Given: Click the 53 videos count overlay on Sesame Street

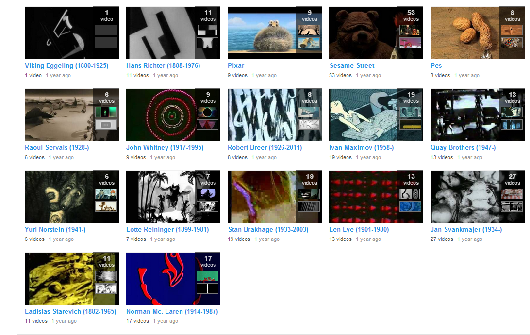Looking at the screenshot, I should 411,16.
